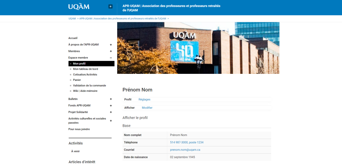
Task: Click the UQAM logo in header
Action: pos(79,7)
